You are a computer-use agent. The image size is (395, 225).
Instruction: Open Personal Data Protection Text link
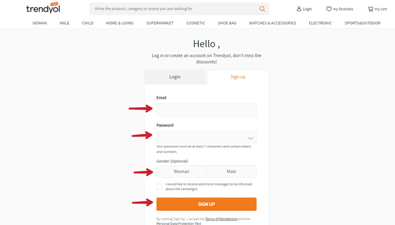(x=178, y=223)
